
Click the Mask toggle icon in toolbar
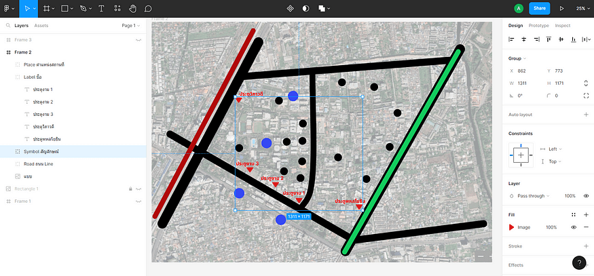305,9
